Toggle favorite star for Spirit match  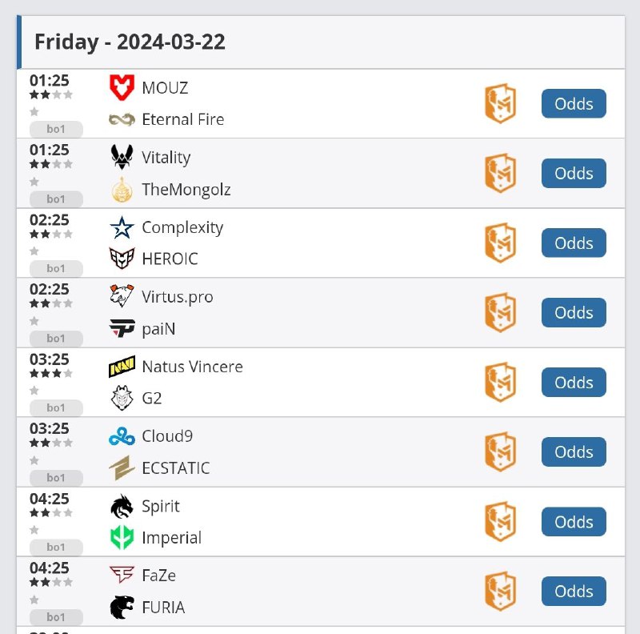(34, 530)
